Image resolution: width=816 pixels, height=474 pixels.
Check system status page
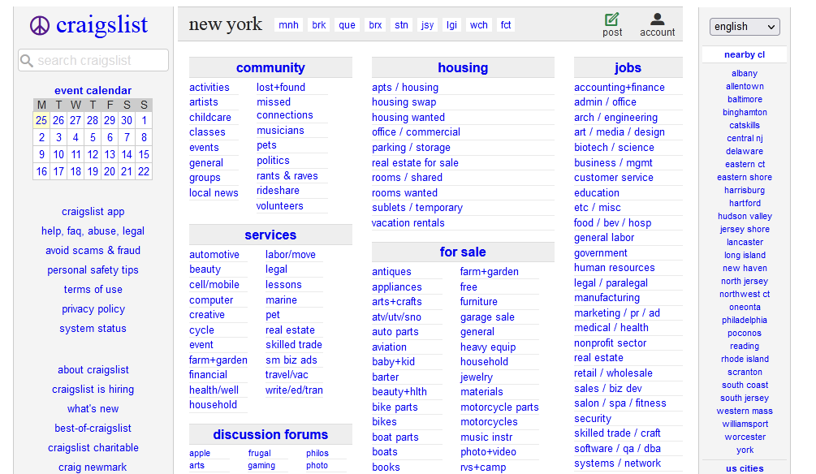tap(93, 329)
